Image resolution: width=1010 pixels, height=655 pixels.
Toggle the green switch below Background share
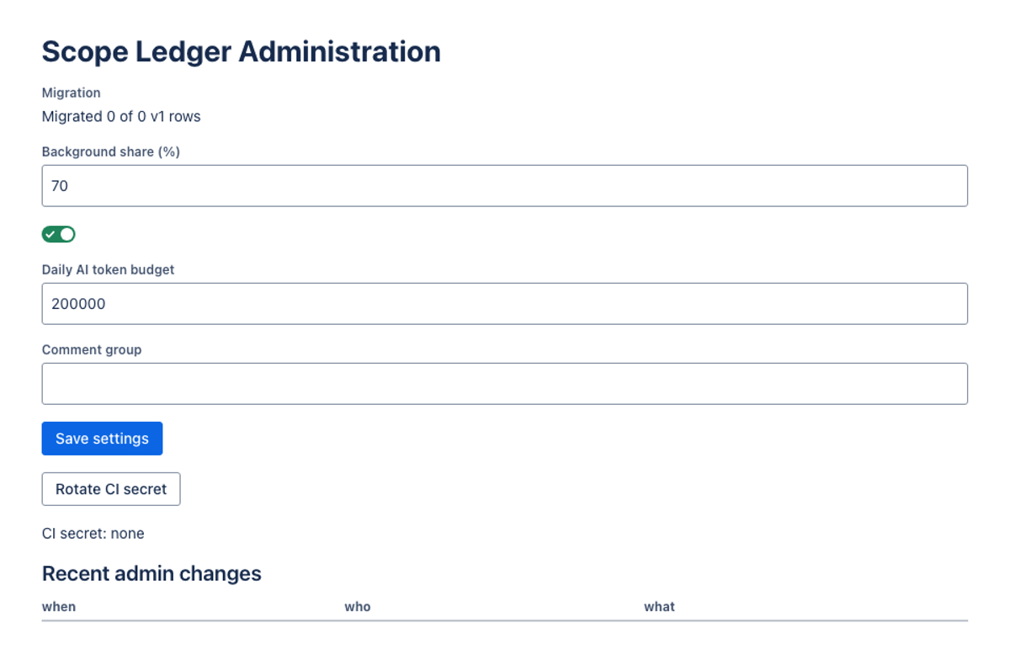pyautogui.click(x=59, y=234)
